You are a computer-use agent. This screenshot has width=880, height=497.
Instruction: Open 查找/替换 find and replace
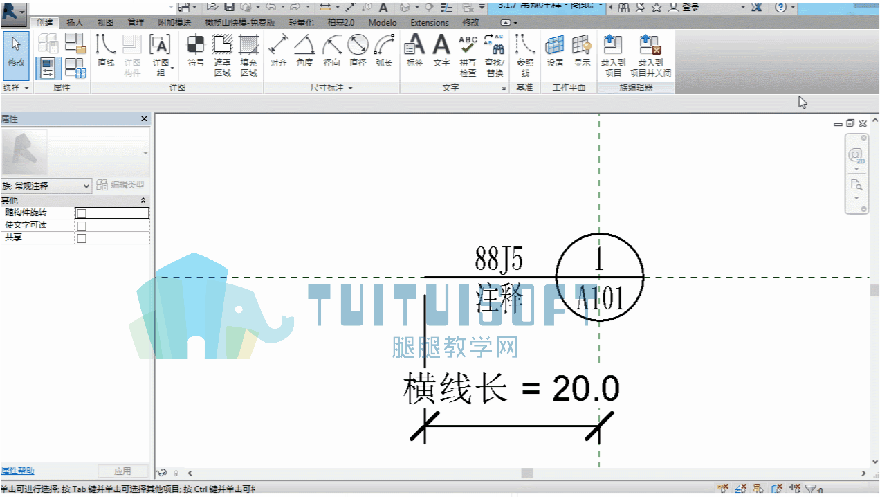click(494, 55)
